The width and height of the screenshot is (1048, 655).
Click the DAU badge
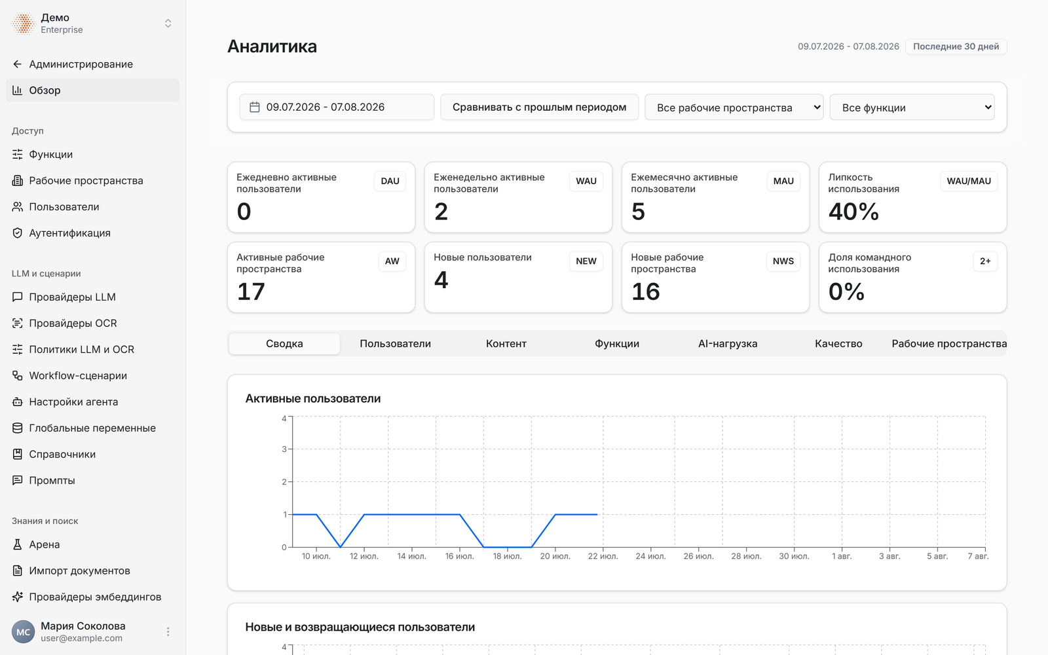point(390,181)
